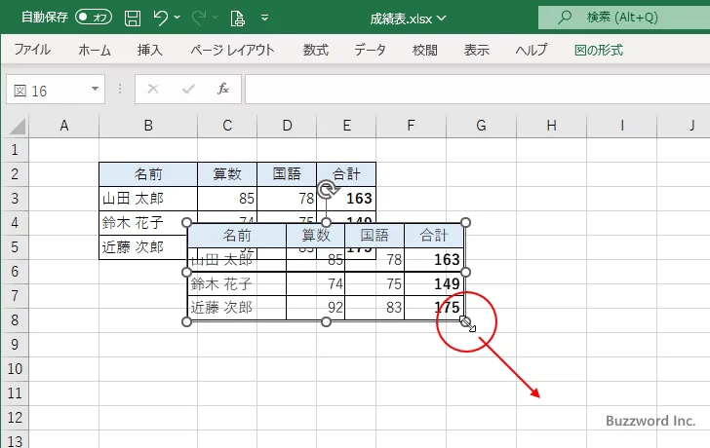
Task: Select row 11 header
Action: pos(15,393)
